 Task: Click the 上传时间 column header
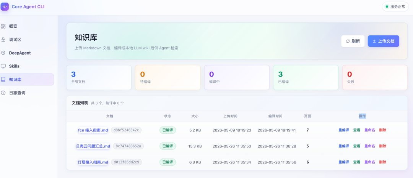point(230,116)
